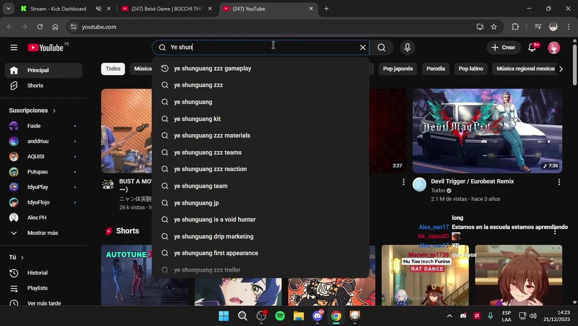Open the Chrome three-dot menu
The width and height of the screenshot is (578, 326).
pos(568,27)
